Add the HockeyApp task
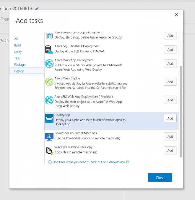 tap(170, 118)
